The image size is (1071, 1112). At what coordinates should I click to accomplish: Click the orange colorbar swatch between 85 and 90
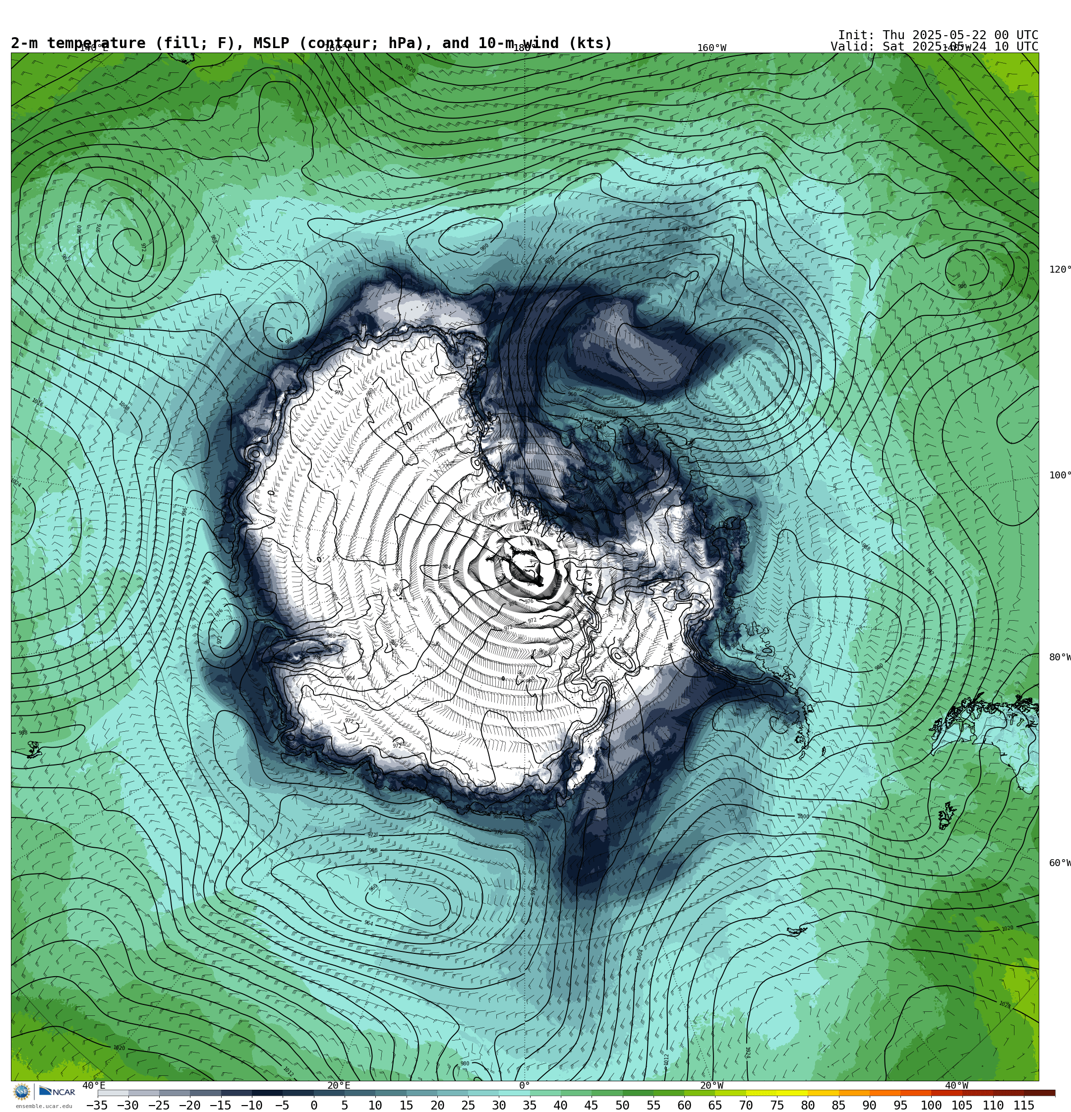(x=854, y=1093)
